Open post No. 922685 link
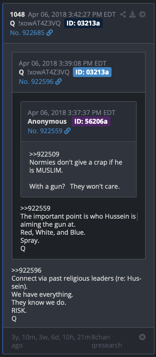 27,33
